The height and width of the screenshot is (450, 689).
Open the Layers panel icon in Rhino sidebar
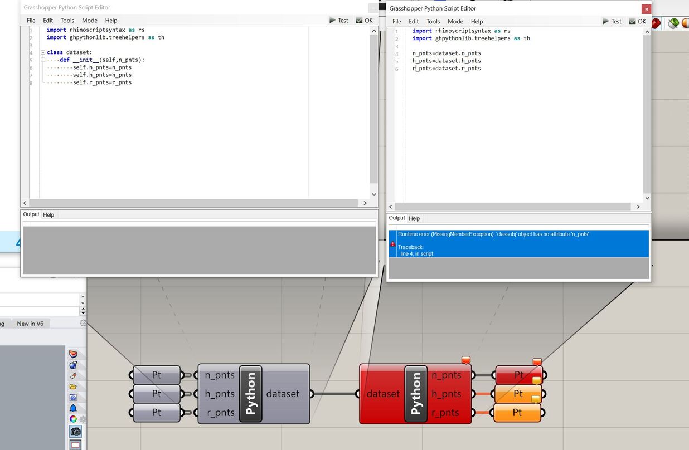tap(74, 354)
